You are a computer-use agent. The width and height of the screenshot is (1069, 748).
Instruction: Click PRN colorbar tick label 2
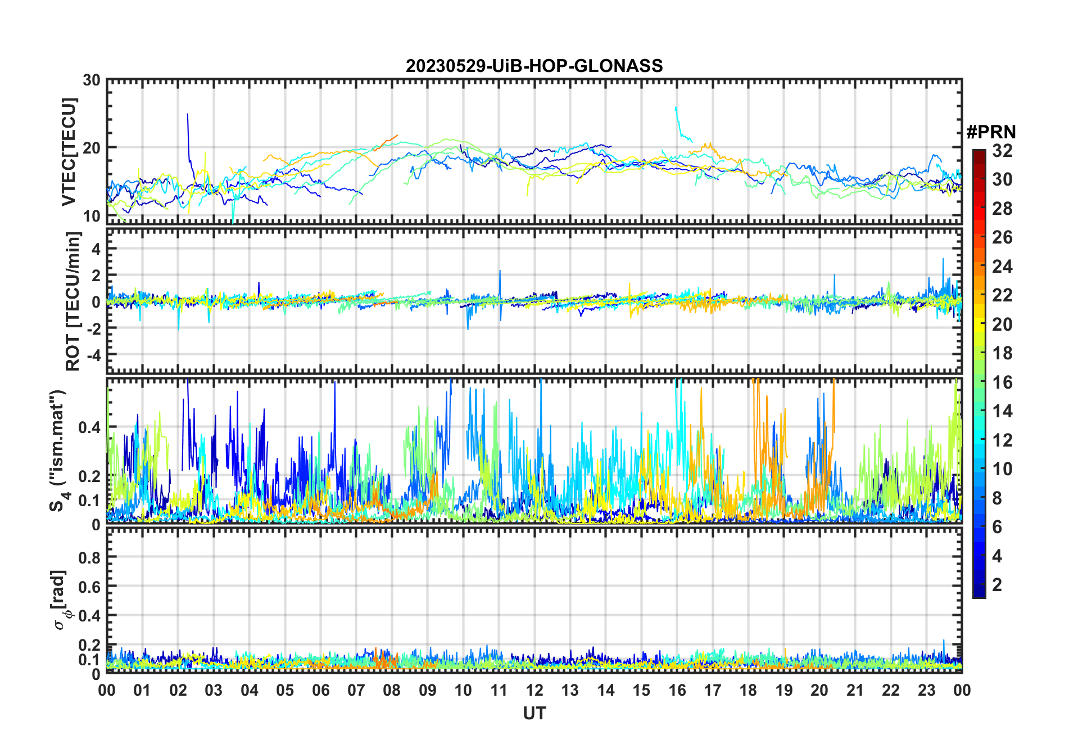(x=997, y=584)
